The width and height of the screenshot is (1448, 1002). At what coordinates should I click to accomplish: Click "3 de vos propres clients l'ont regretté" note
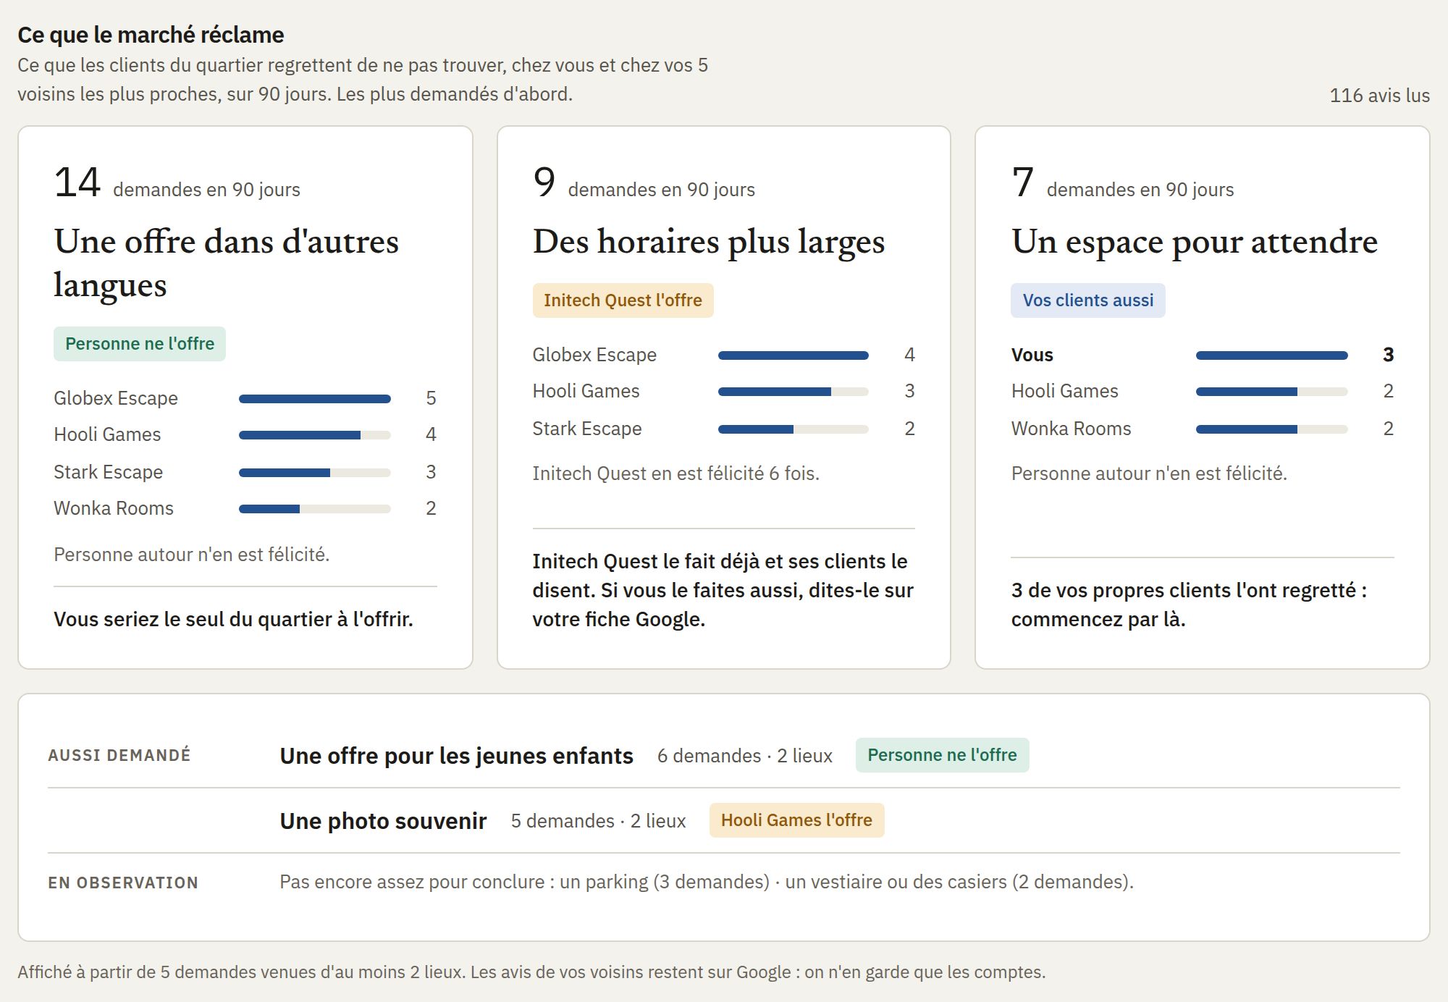point(1189,605)
